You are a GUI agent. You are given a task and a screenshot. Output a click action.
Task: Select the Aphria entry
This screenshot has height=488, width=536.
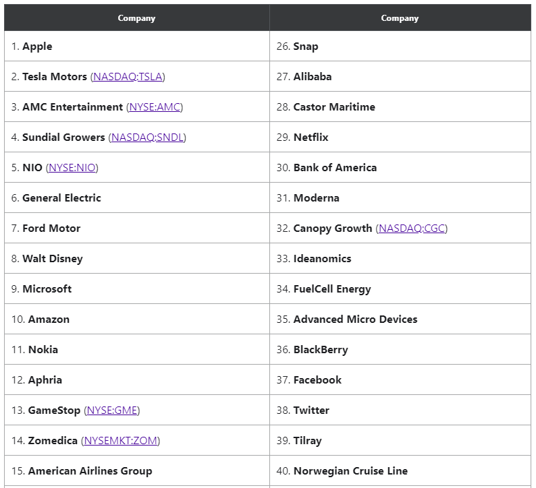45,380
